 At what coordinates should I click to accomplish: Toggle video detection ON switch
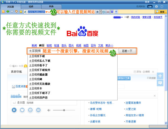(150, 7)
